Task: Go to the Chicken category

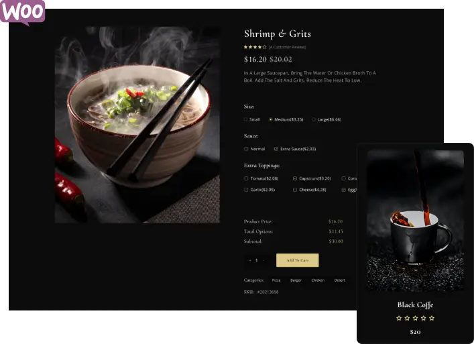Action: (x=318, y=280)
